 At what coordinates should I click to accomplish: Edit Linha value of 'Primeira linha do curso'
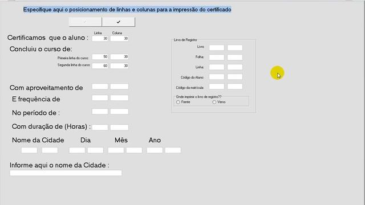(x=100, y=57)
